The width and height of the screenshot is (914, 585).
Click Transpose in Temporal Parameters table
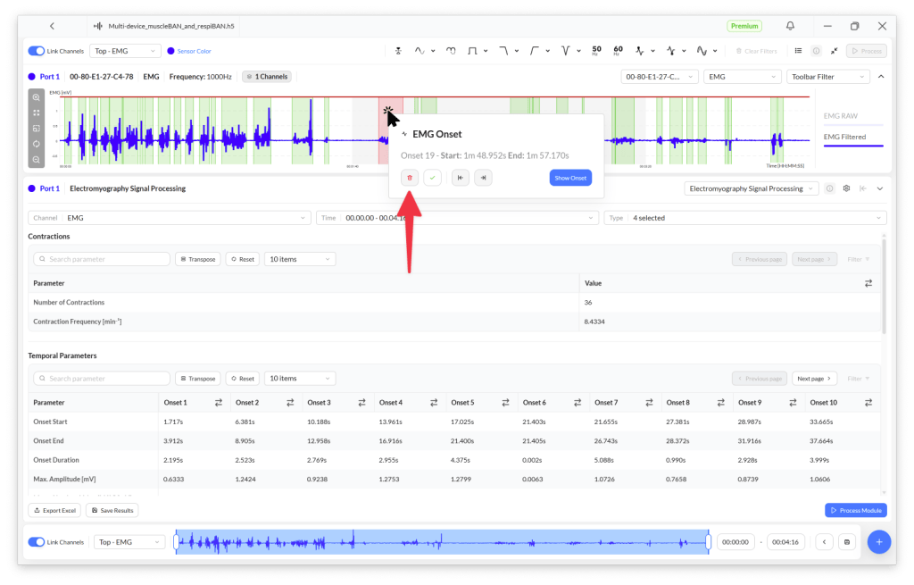[197, 379]
